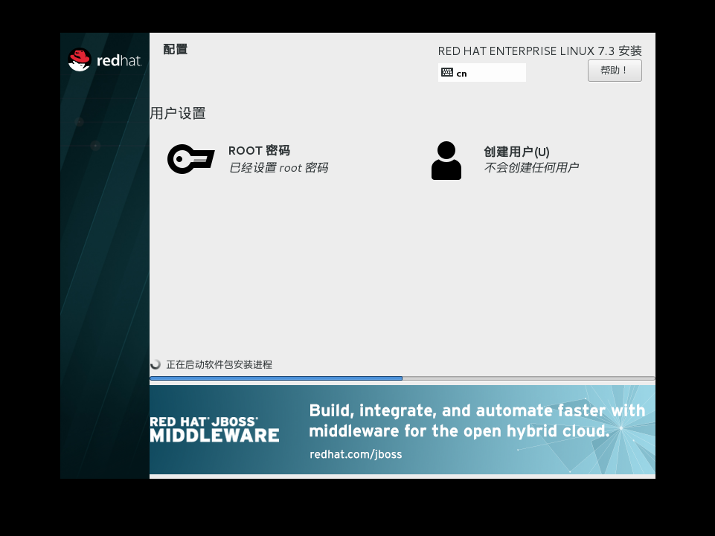Screen dimensions: 715x536
Task: Click the redhat.com/jboss link in banner
Action: (x=356, y=454)
